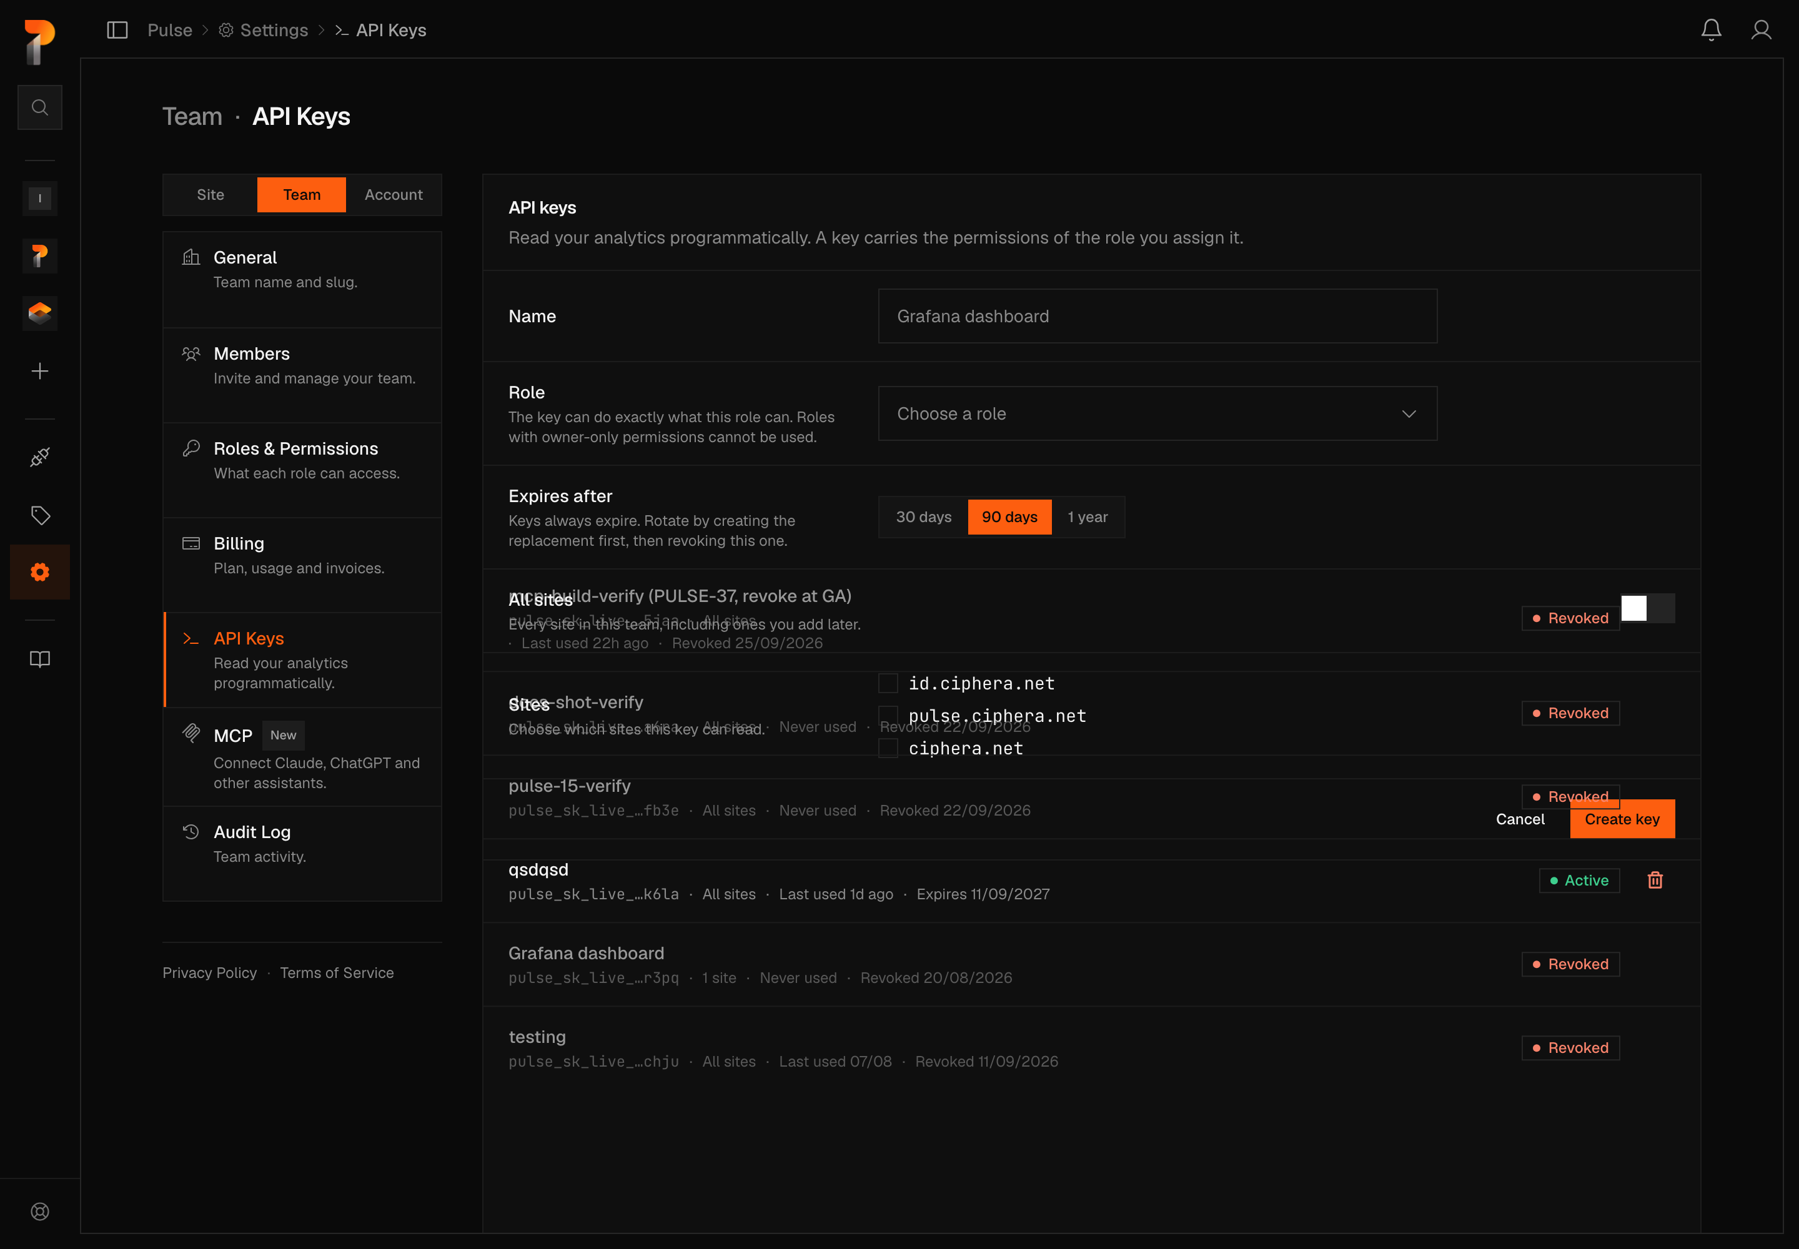Screen dimensions: 1799x1249
Task: Open Terms of Service link
Action: pos(337,973)
